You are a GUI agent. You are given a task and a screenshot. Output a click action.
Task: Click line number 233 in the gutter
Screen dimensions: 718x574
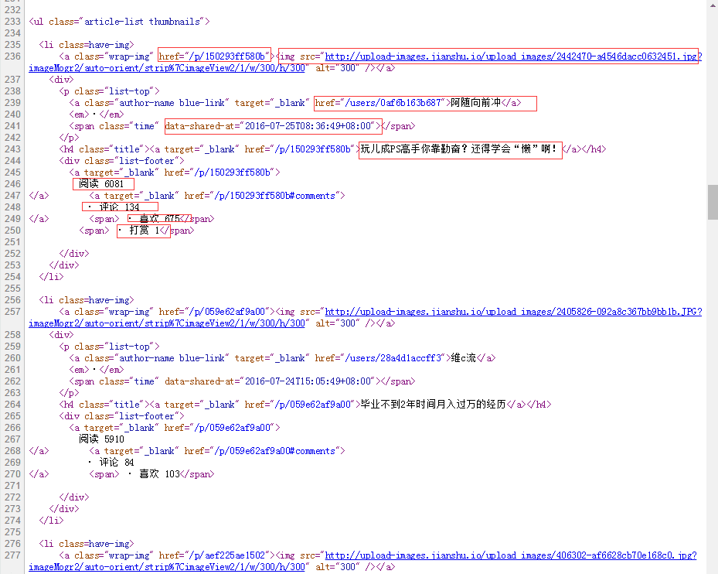[11, 22]
